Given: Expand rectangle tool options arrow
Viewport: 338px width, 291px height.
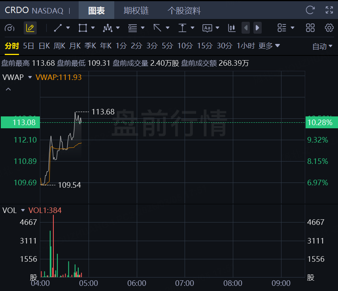Looking at the screenshot, I should tap(93, 28).
